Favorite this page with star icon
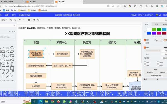Image resolution: width=167 pixels, height=104 pixels. tap(118, 6)
